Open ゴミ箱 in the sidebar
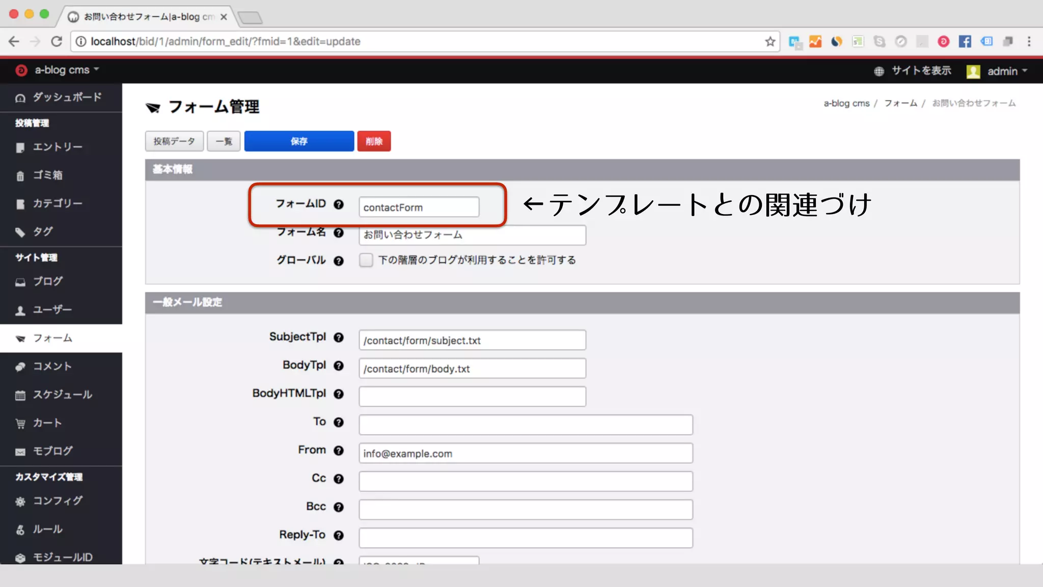This screenshot has width=1043, height=587. 61,175
